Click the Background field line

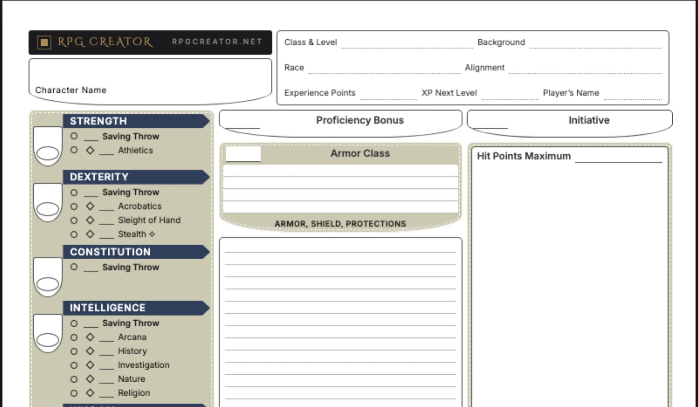[x=595, y=44]
